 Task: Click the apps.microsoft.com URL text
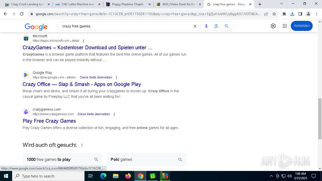pyautogui.click(x=56, y=41)
